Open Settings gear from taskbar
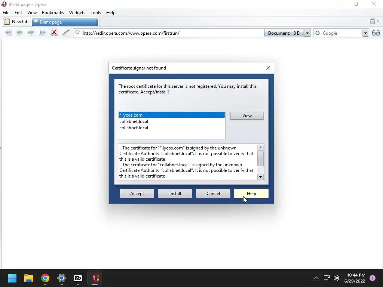The image size is (383, 287). coord(62,278)
